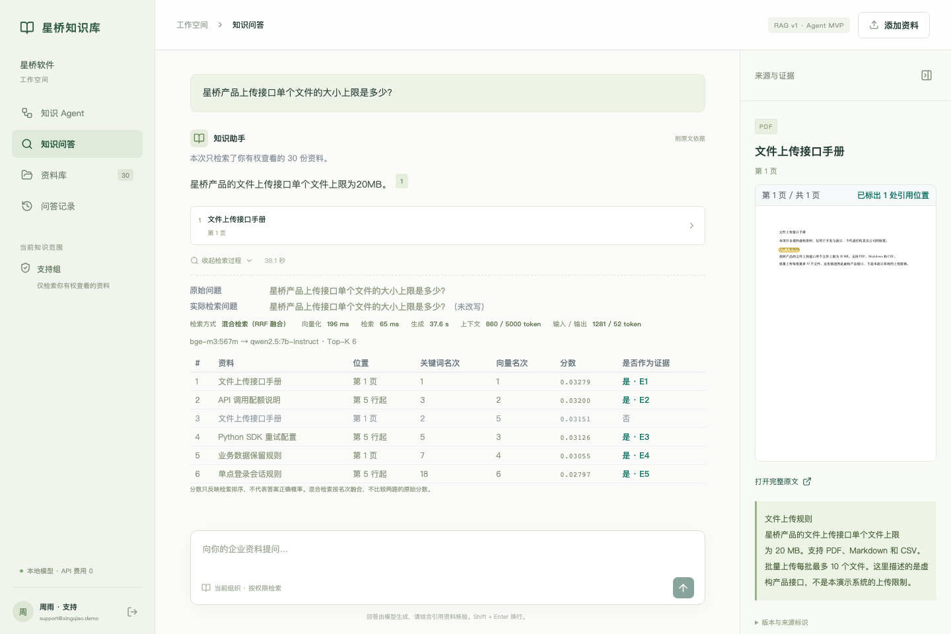951x634 pixels.
Task: Click the 资料库 folder icon
Action: point(27,175)
